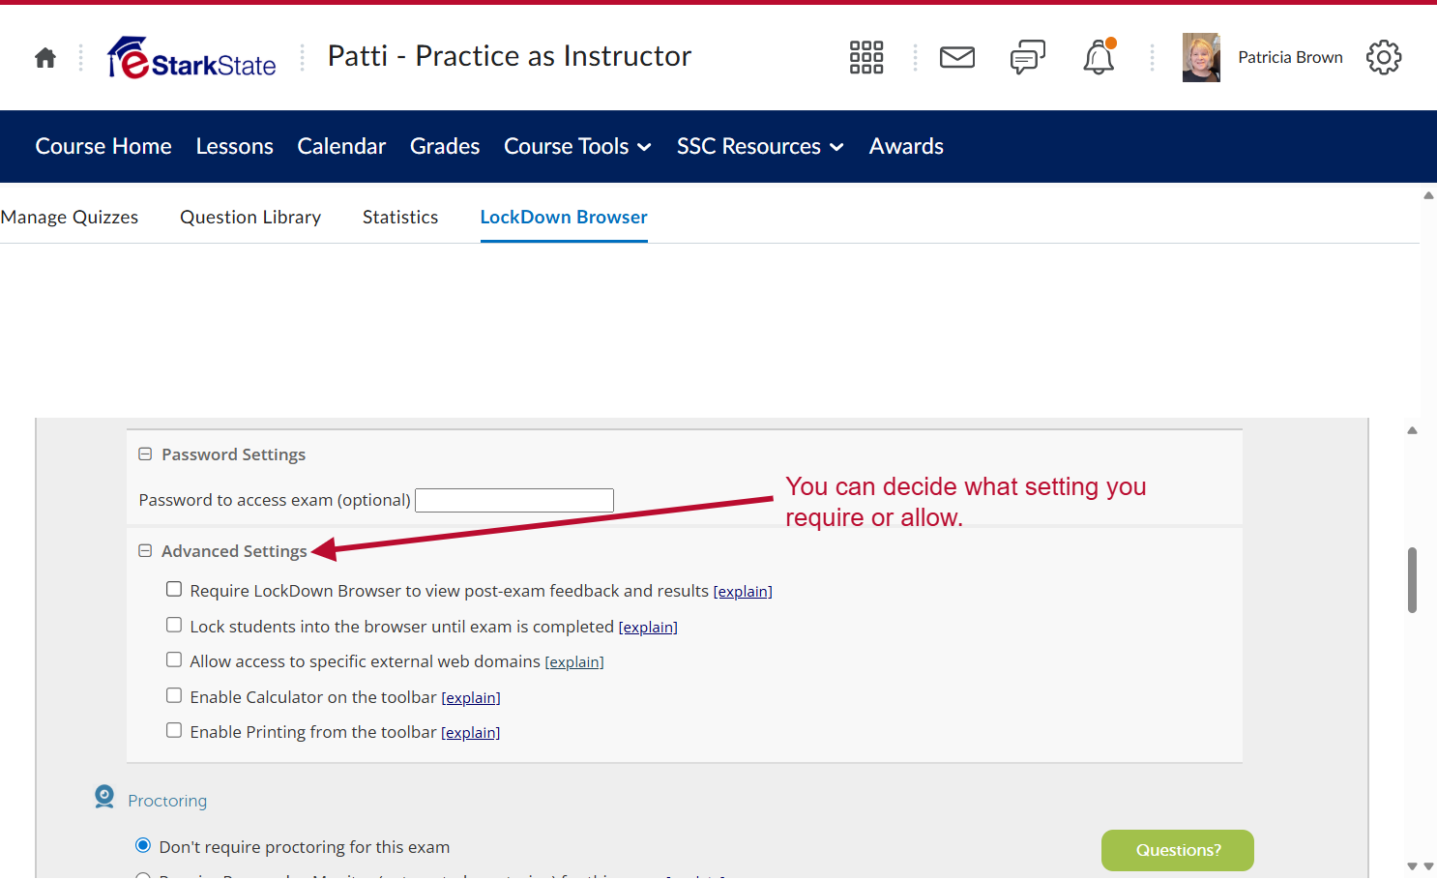
Task: Click explain link for Enable Calculator
Action: (x=471, y=698)
